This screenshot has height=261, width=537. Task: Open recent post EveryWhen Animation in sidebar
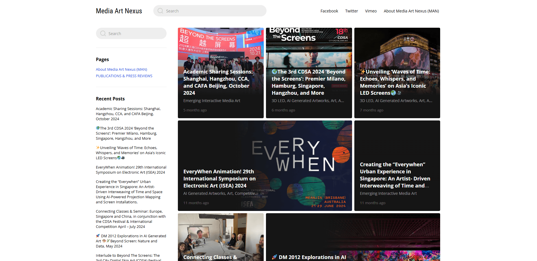click(x=131, y=170)
